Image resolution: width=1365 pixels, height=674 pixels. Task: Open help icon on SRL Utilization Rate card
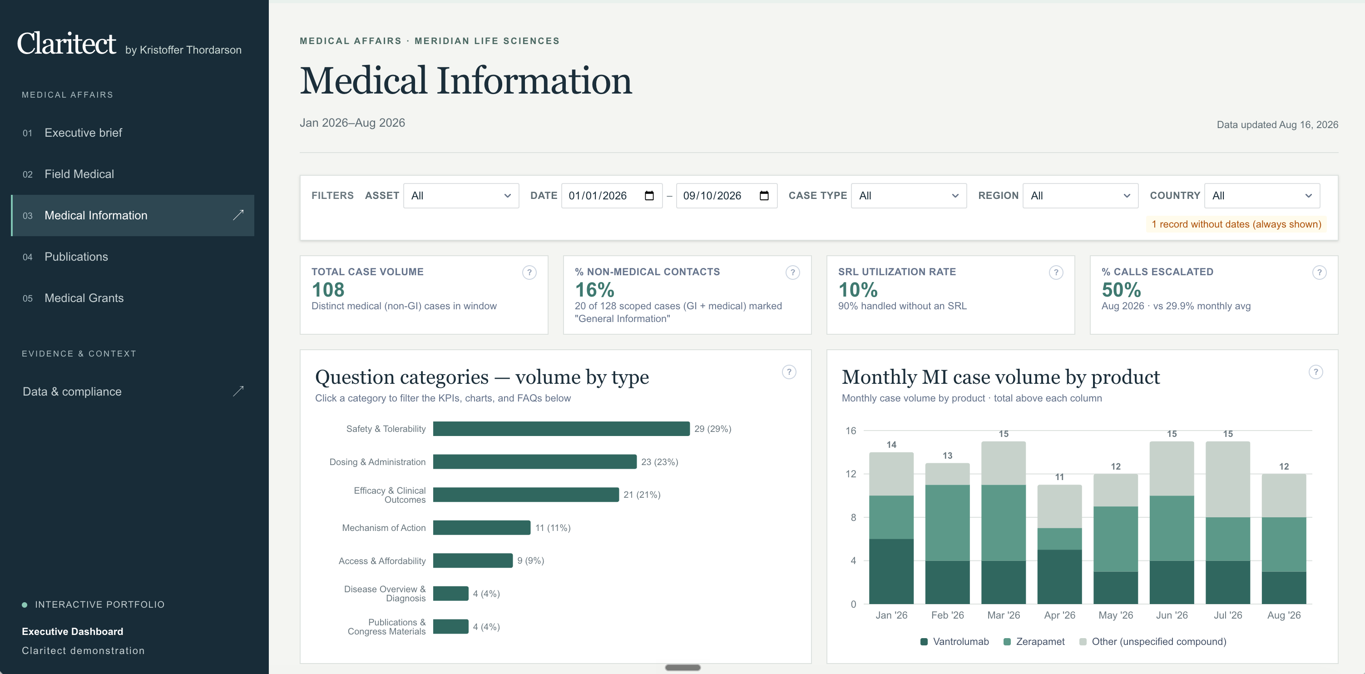tap(1056, 273)
